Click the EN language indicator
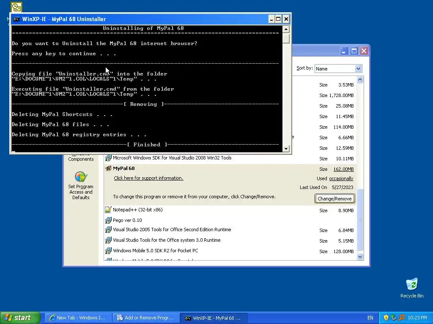 pos(370,318)
